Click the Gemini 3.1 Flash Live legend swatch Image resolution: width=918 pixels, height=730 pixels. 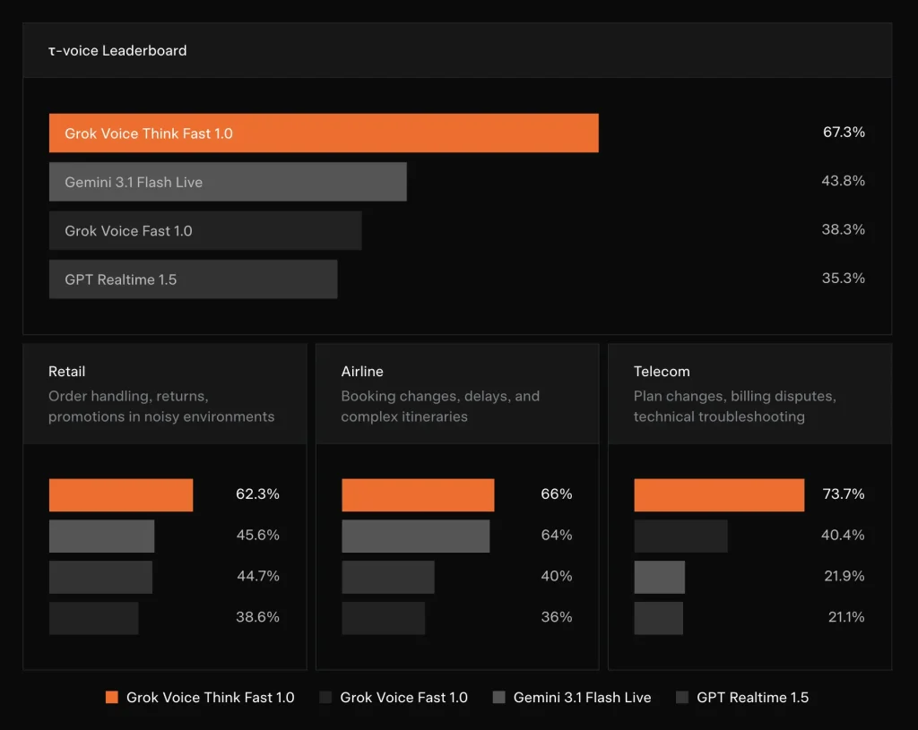(499, 698)
